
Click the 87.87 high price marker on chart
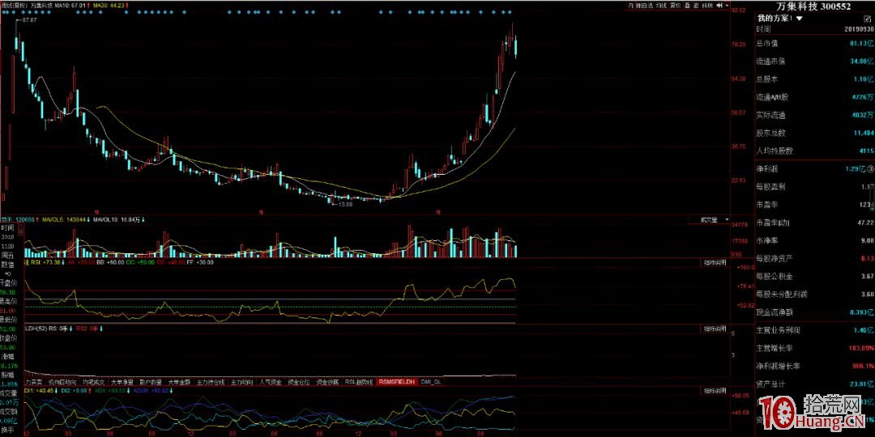[x=30, y=20]
